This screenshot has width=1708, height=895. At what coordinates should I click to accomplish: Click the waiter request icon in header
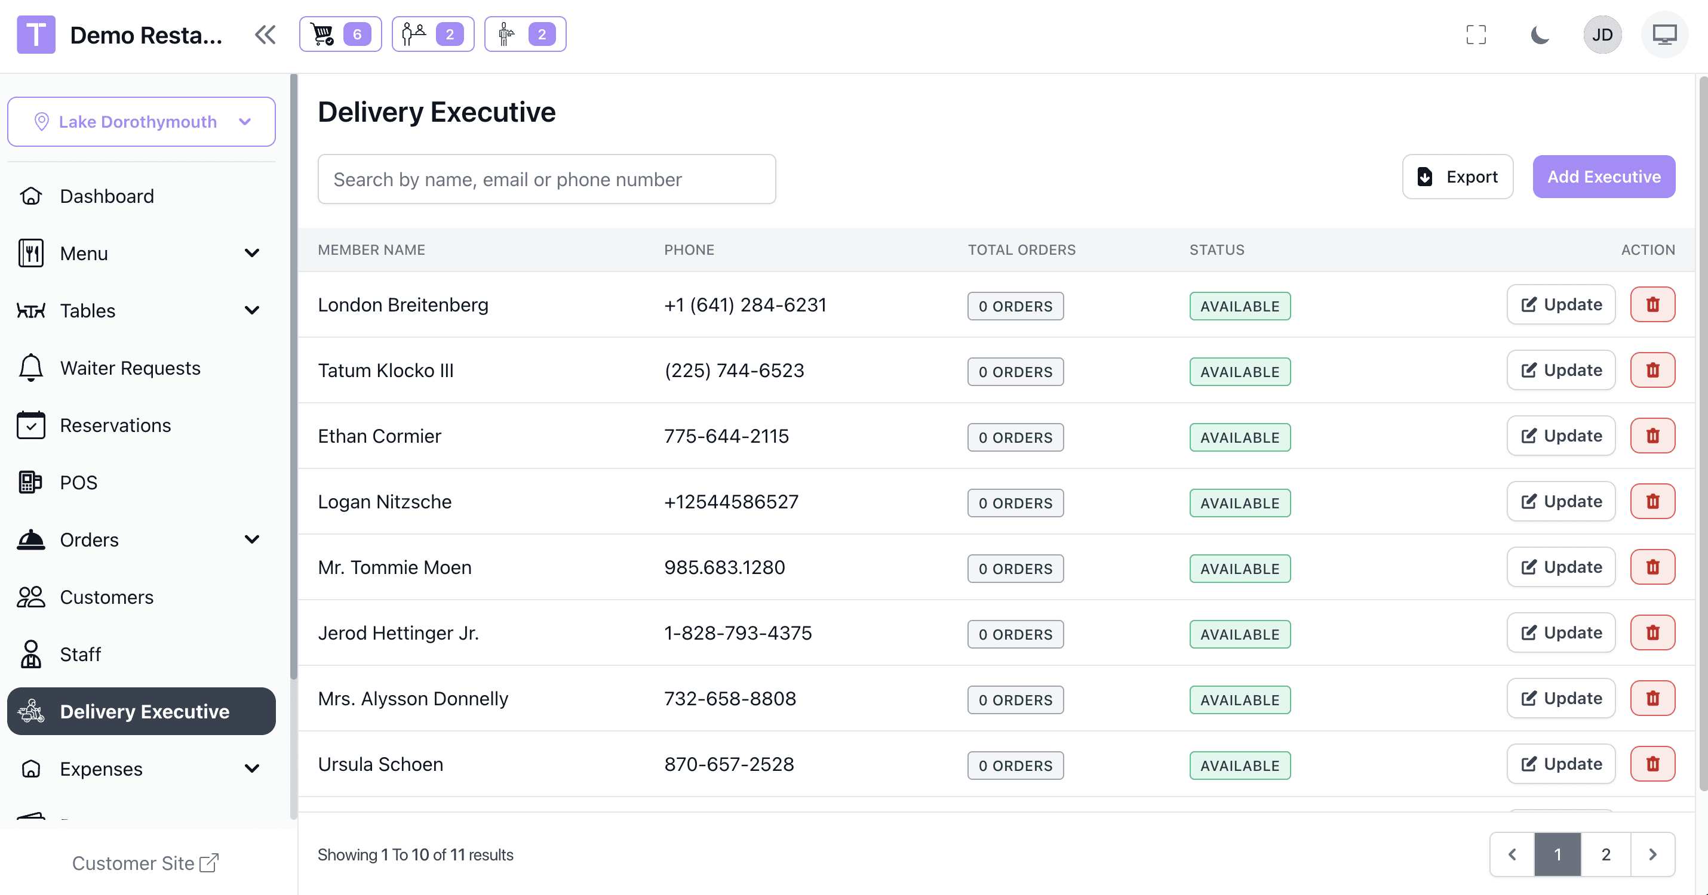coord(524,35)
